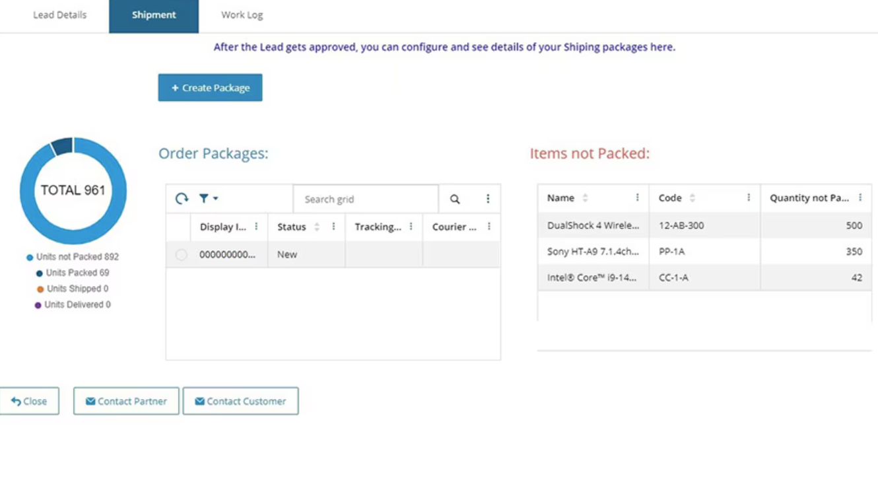Open the Work Log tab
Viewport: 878px width, 502px height.
pyautogui.click(x=241, y=15)
